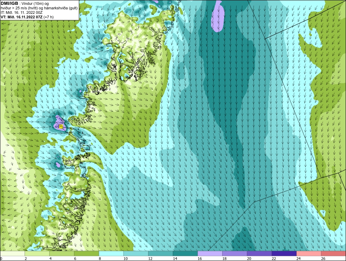
Task: Click the legend label 24
Action: pyautogui.click(x=299, y=259)
